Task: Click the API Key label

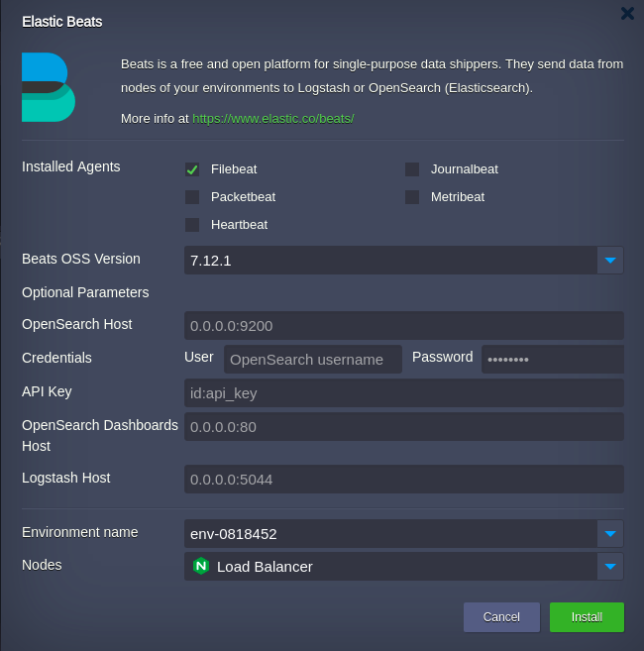Action: pyautogui.click(x=47, y=391)
